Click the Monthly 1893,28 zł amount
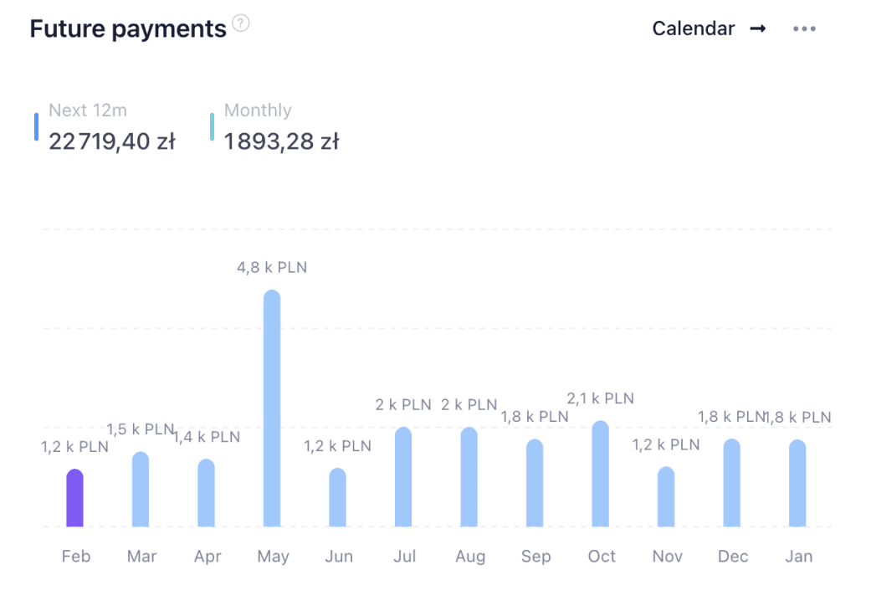 click(x=281, y=141)
